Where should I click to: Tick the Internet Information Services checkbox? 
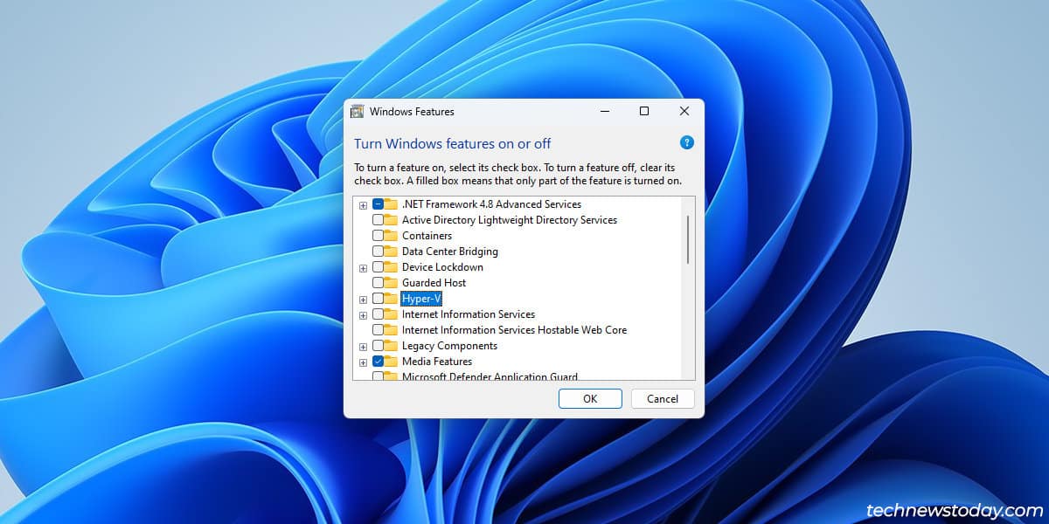tap(378, 314)
